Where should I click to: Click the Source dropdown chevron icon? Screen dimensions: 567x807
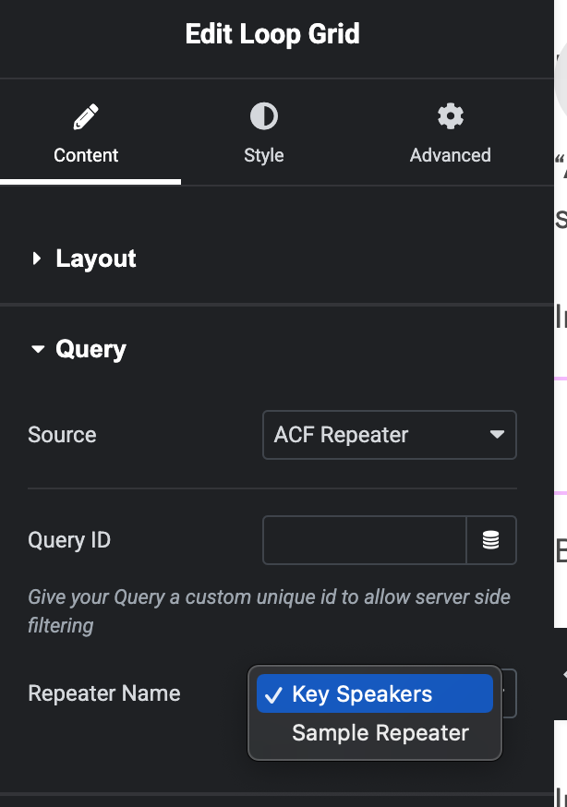(x=497, y=435)
